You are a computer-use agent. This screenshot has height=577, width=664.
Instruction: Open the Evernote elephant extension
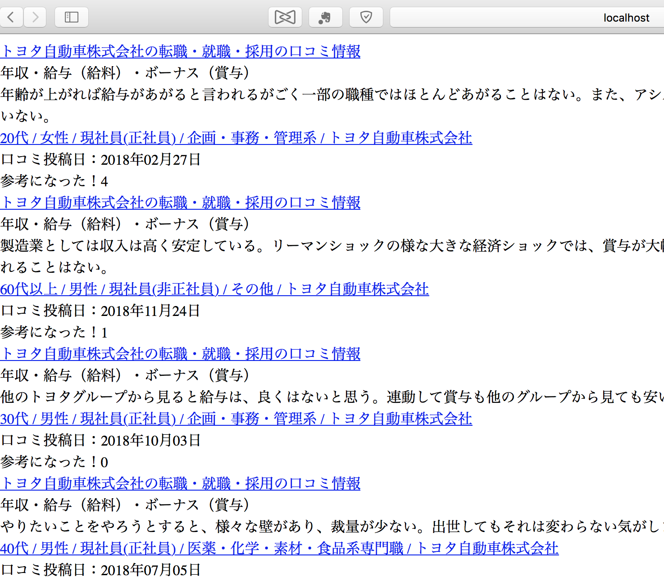[x=326, y=18]
